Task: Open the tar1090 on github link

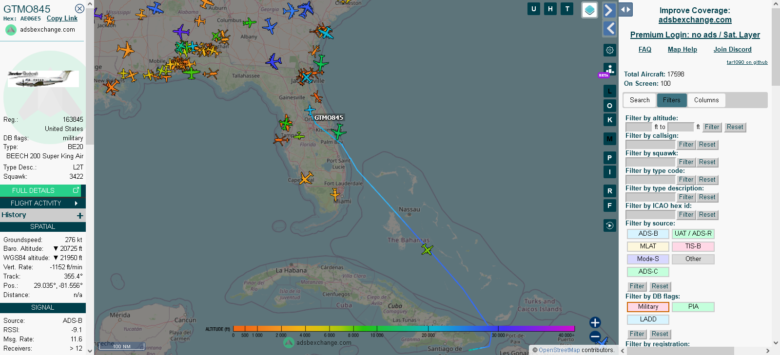Action: click(747, 62)
